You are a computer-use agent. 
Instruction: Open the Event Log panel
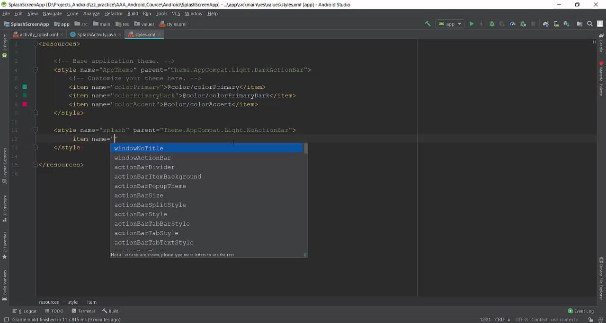581,311
